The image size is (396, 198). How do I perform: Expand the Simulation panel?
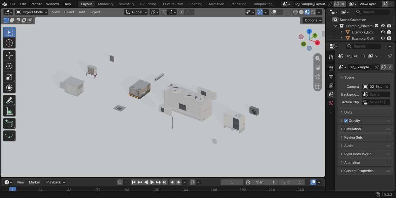(365, 129)
